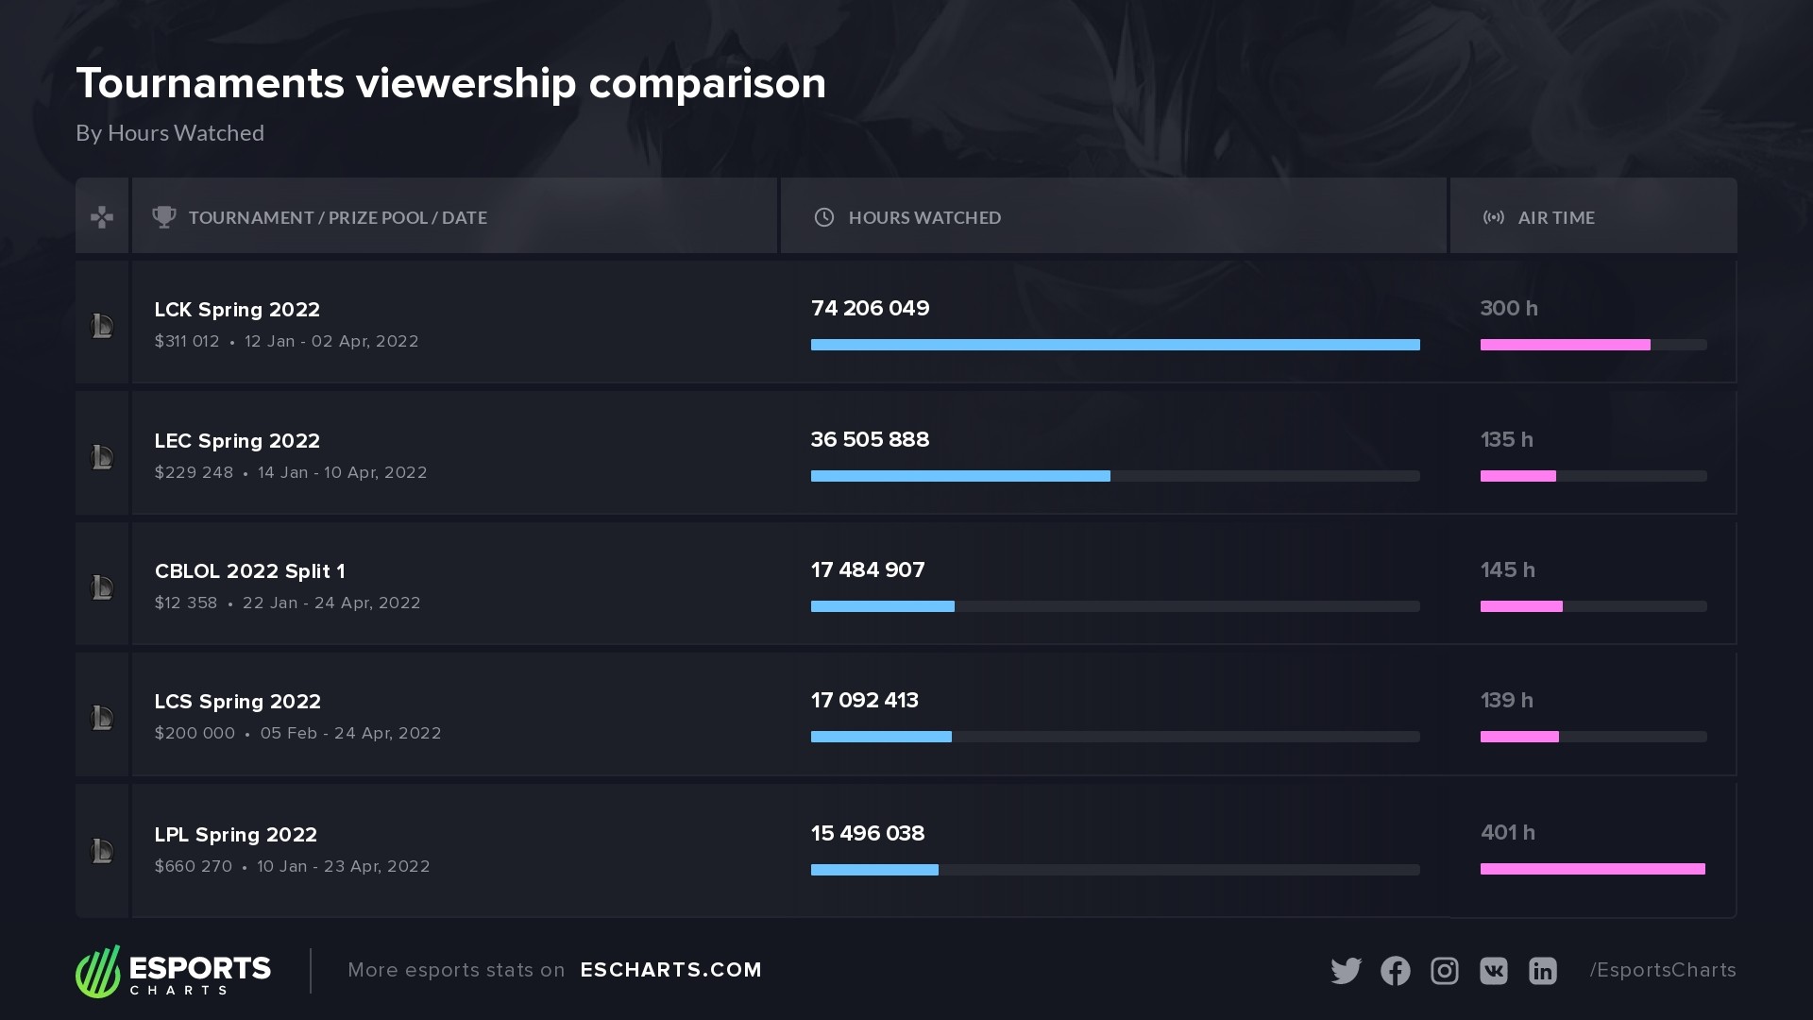Click the CBLOL 2022 Split 1 title
1813x1020 pixels.
point(249,571)
